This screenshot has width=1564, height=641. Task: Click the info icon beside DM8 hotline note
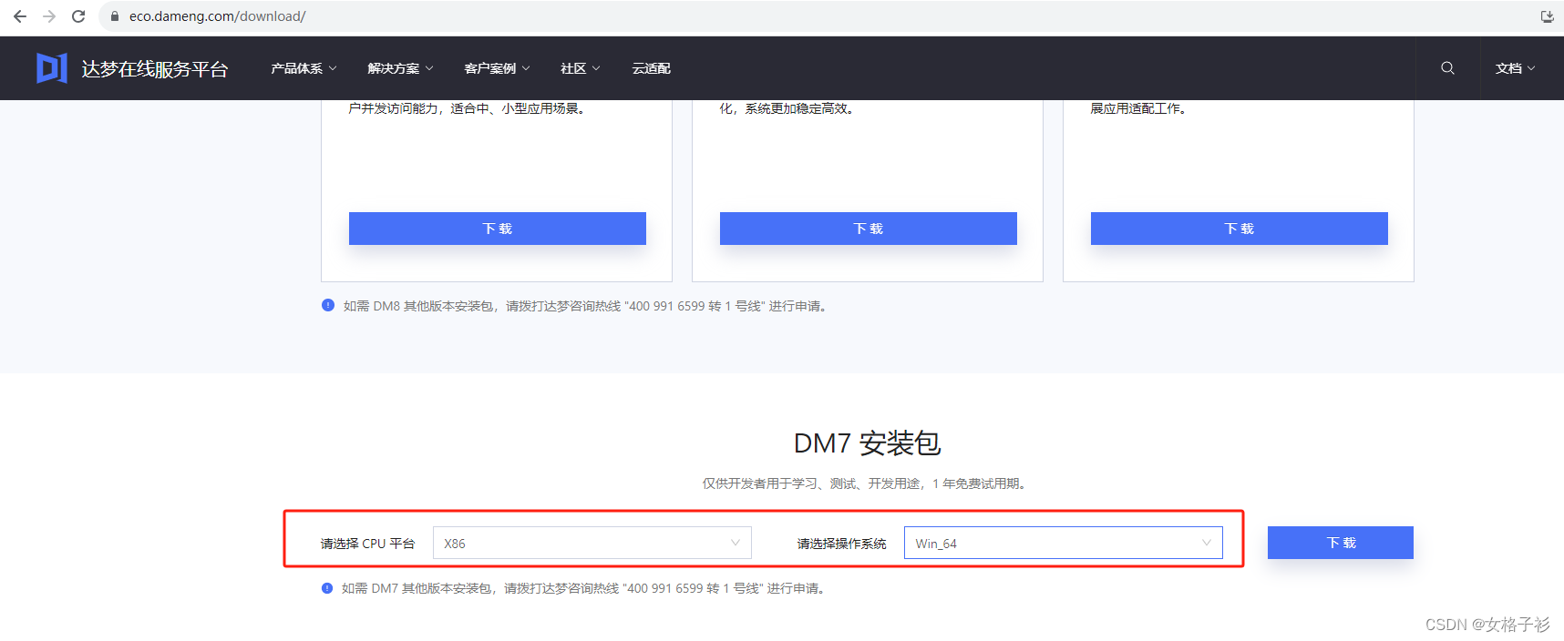click(x=328, y=305)
